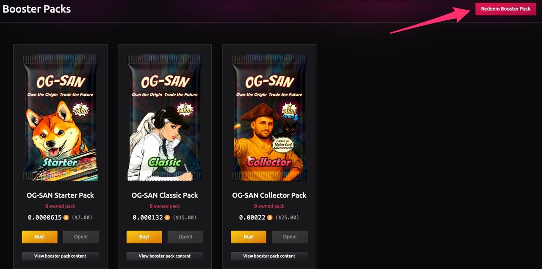Click the bitcoin icon beside 0.0000615
542x269 pixels.
66,218
